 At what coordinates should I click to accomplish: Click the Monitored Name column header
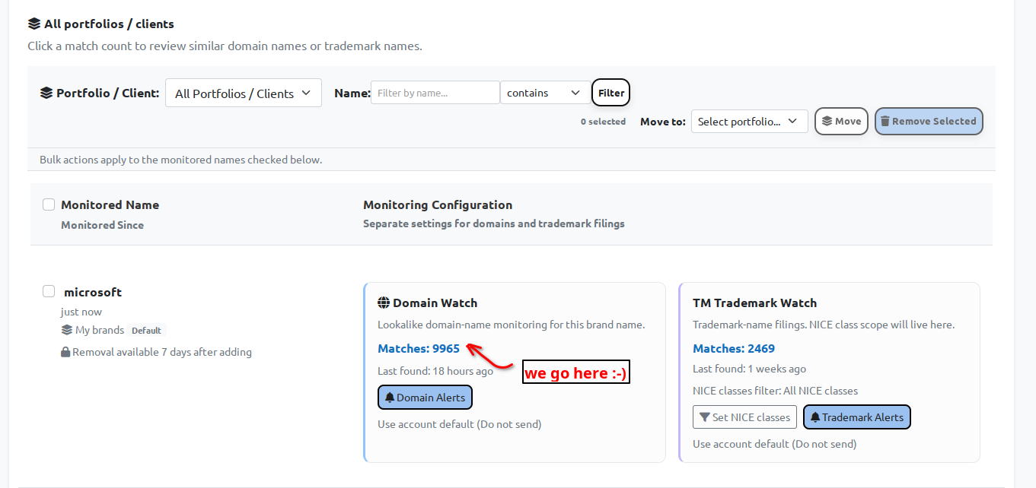(110, 204)
